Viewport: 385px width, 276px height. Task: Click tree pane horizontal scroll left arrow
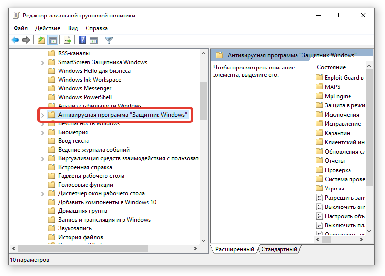point(14,248)
